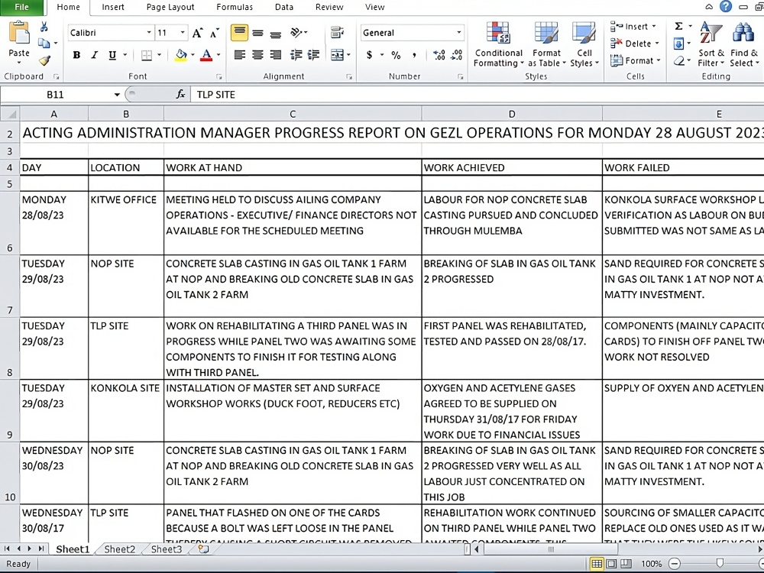Screen dimensions: 764x573
Task: Apply cell borders button
Action: [146, 55]
